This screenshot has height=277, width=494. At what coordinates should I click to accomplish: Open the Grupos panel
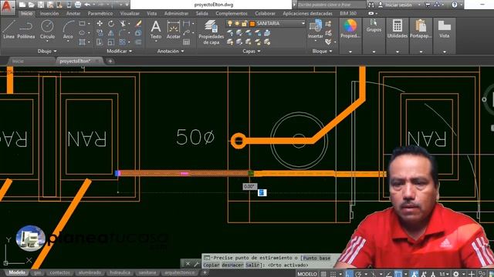click(374, 25)
